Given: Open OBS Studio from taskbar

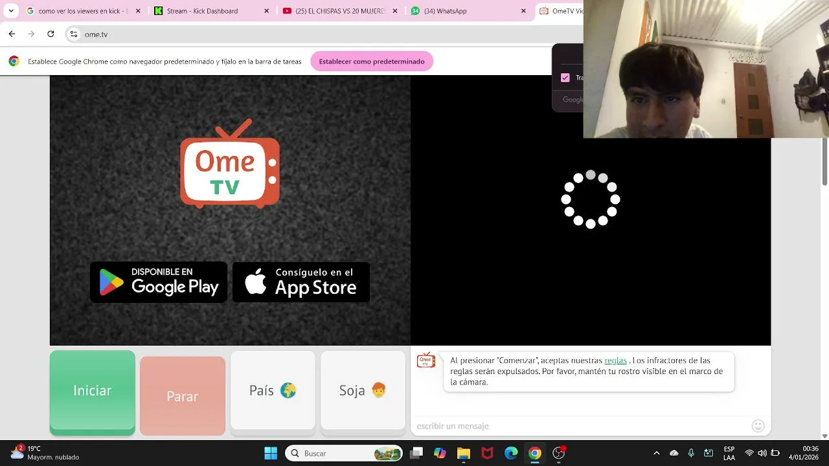Looking at the screenshot, I should pos(559,453).
